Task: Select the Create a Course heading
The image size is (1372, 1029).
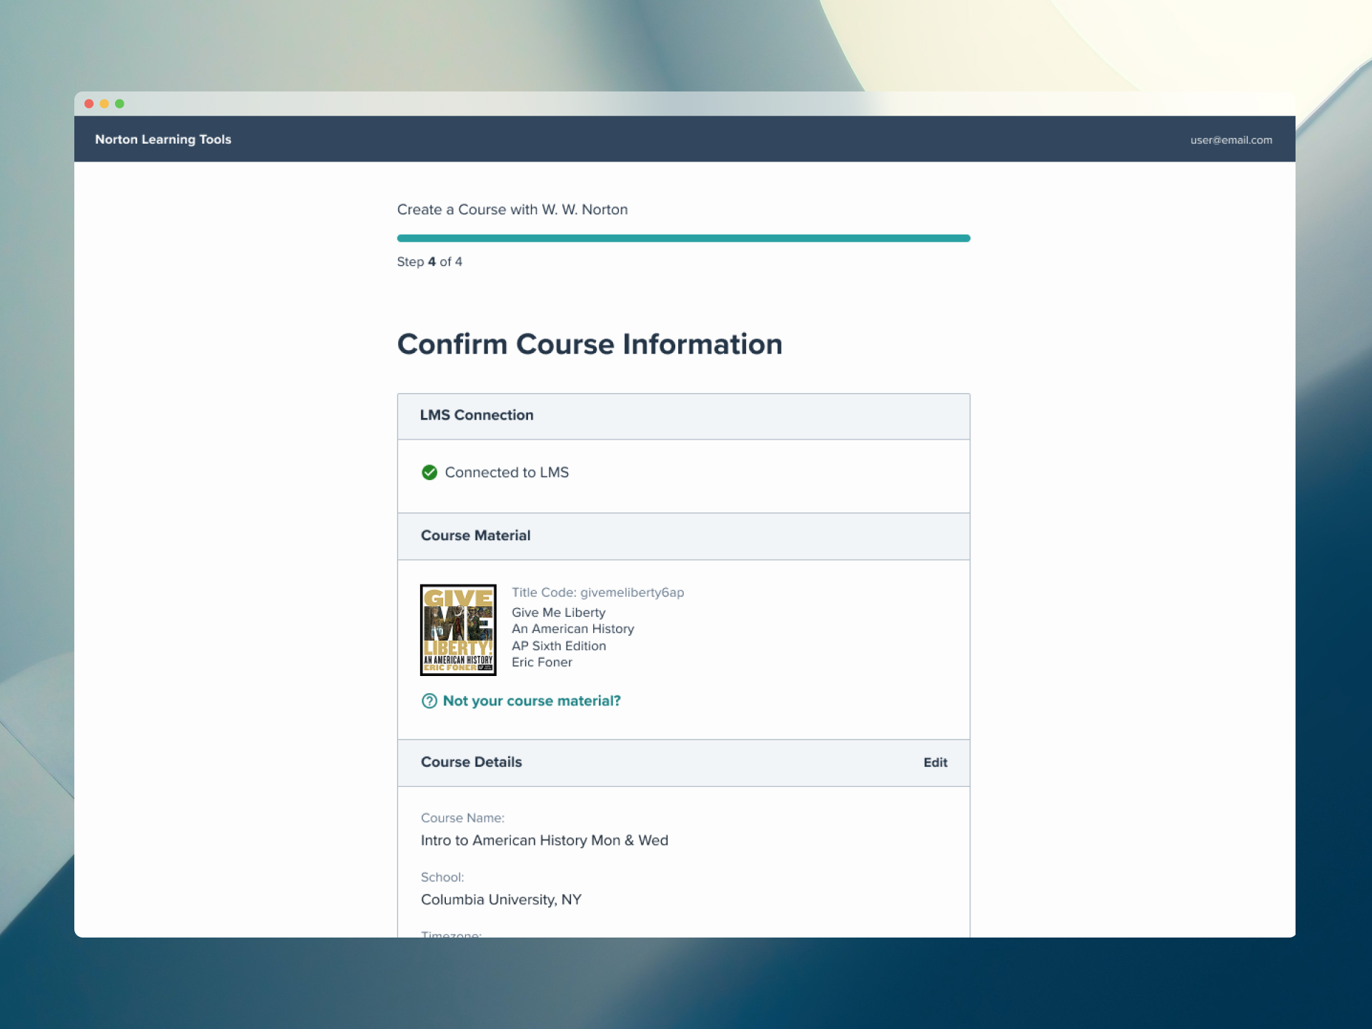Action: click(x=512, y=209)
